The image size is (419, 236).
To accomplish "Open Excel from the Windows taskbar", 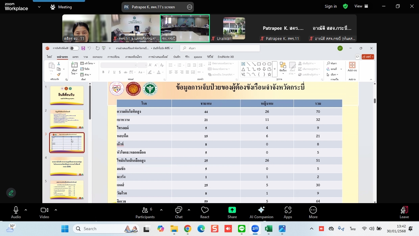I will (269, 229).
